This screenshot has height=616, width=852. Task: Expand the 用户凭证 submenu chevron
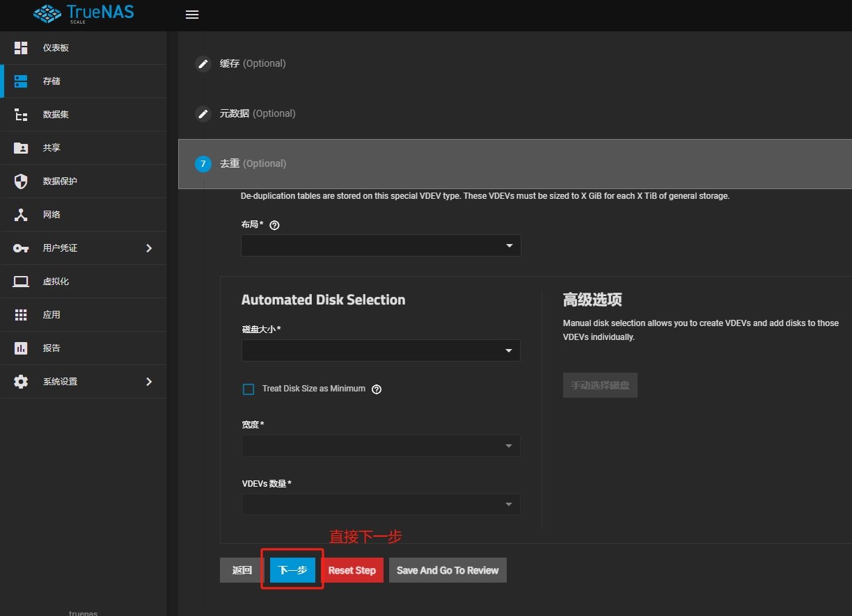(148, 248)
